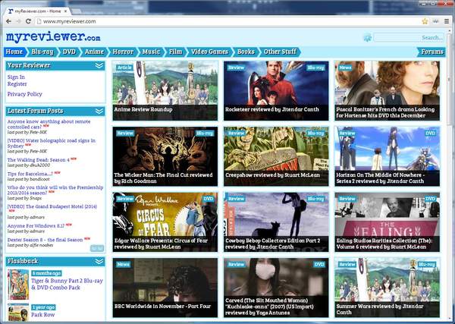Image resolution: width=455 pixels, height=324 pixels.
Task: Click the myreviewer.com site logo
Action: 53,37
